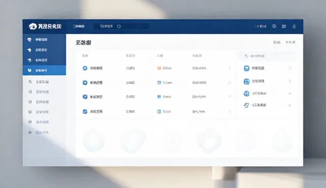Click the first text link right of the page title
Screen dimensions: 326x188
coord(277,42)
